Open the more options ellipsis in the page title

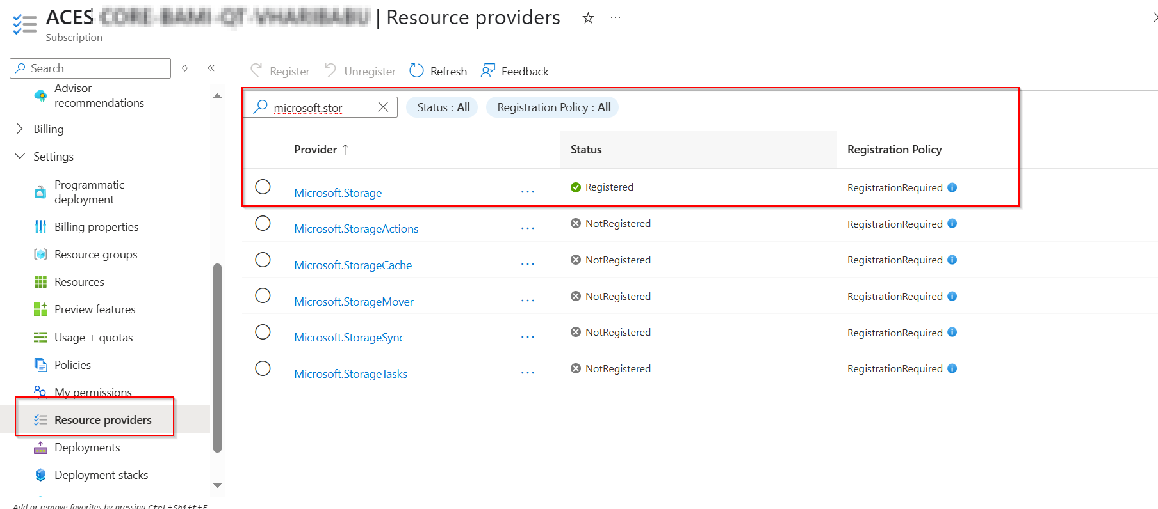pyautogui.click(x=616, y=18)
